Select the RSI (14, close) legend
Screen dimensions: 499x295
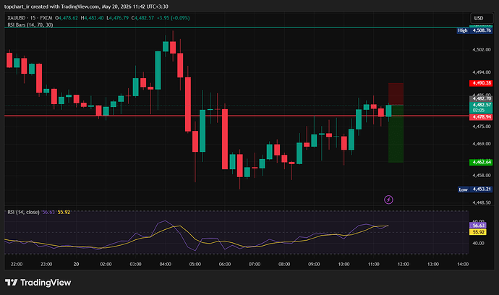pos(23,212)
